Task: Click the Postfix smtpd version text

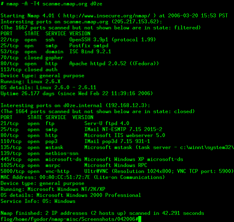Action: point(89,46)
